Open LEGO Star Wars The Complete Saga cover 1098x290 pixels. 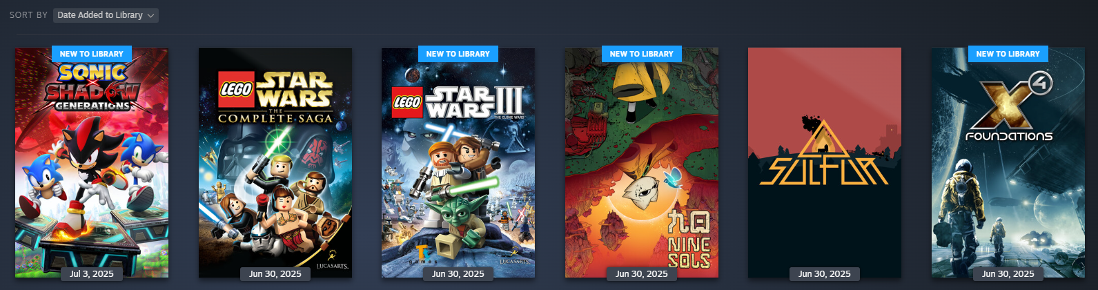[x=275, y=162]
